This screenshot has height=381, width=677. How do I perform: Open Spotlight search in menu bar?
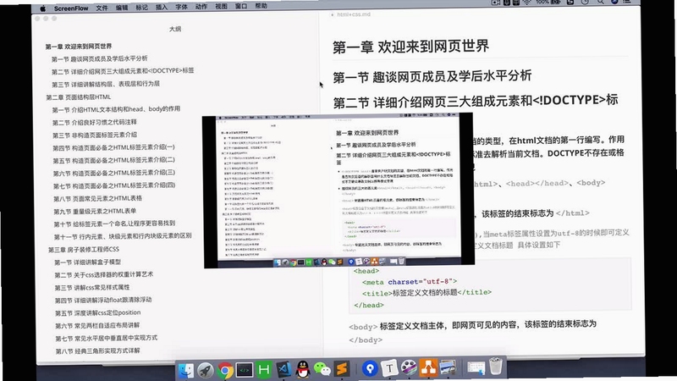click(601, 2)
